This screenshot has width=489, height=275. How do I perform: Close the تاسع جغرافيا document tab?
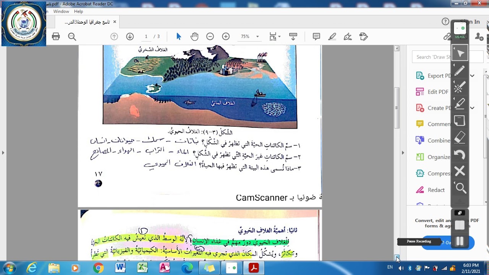(x=115, y=22)
